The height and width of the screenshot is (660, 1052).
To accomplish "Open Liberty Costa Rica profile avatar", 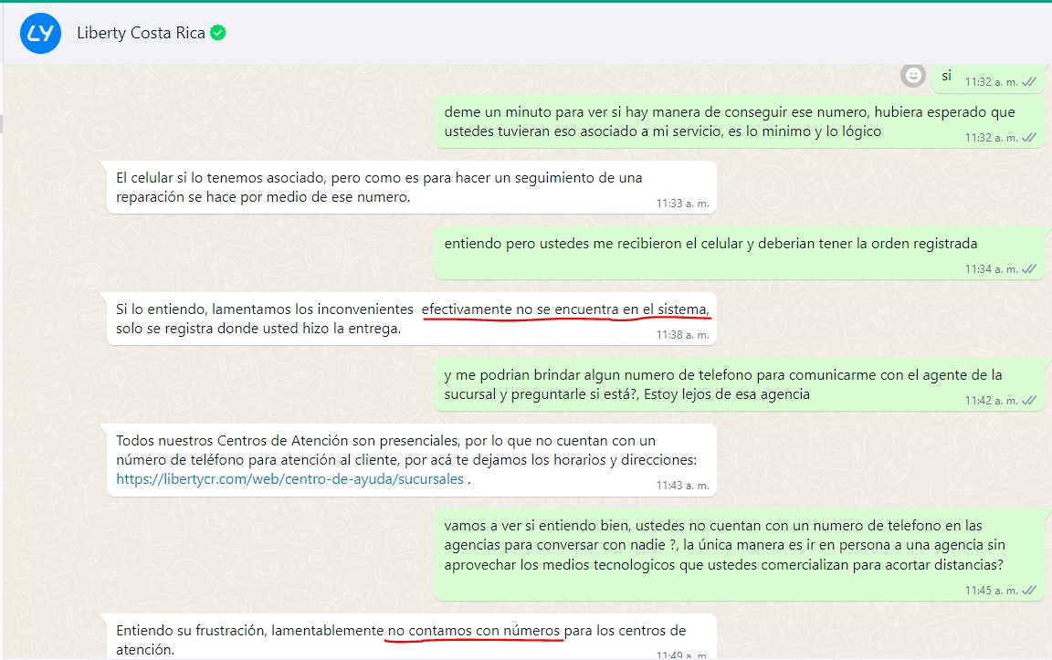I will 40,33.
